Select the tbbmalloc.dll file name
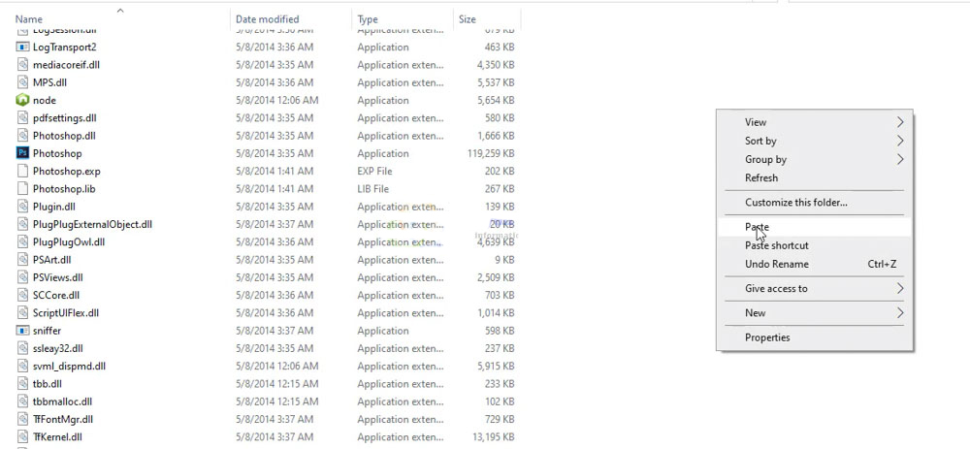 click(x=62, y=402)
